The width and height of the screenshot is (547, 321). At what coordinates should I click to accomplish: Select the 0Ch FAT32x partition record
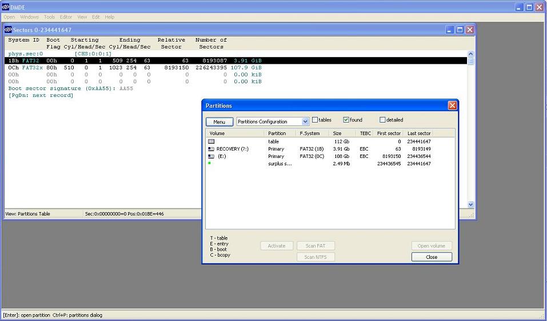(236, 67)
